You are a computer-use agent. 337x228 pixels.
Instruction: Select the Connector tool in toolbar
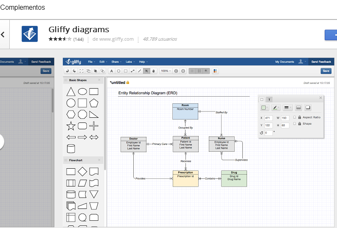[x=132, y=71]
